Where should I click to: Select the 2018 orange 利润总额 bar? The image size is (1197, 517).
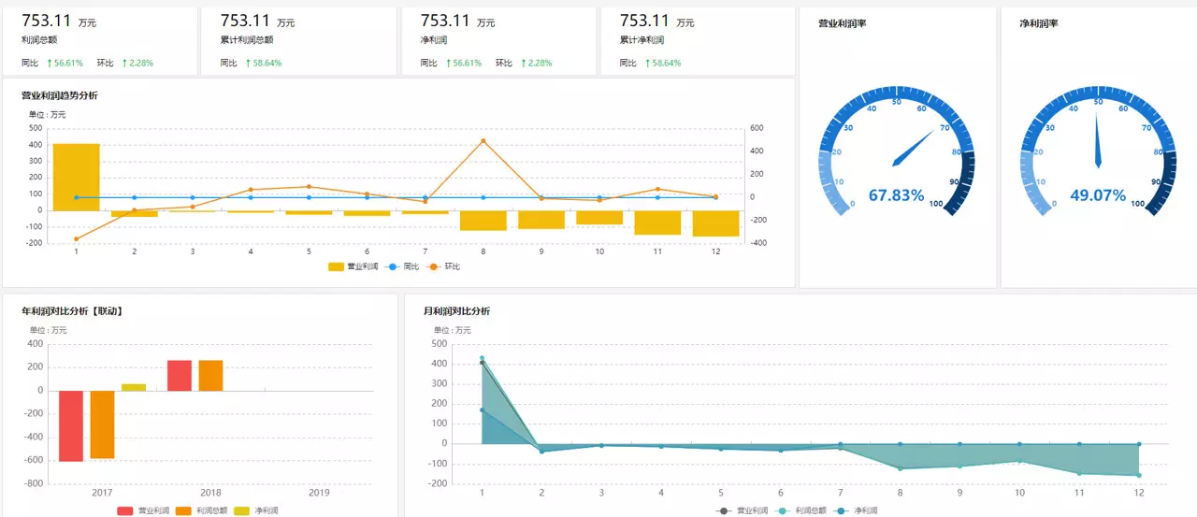pos(210,376)
